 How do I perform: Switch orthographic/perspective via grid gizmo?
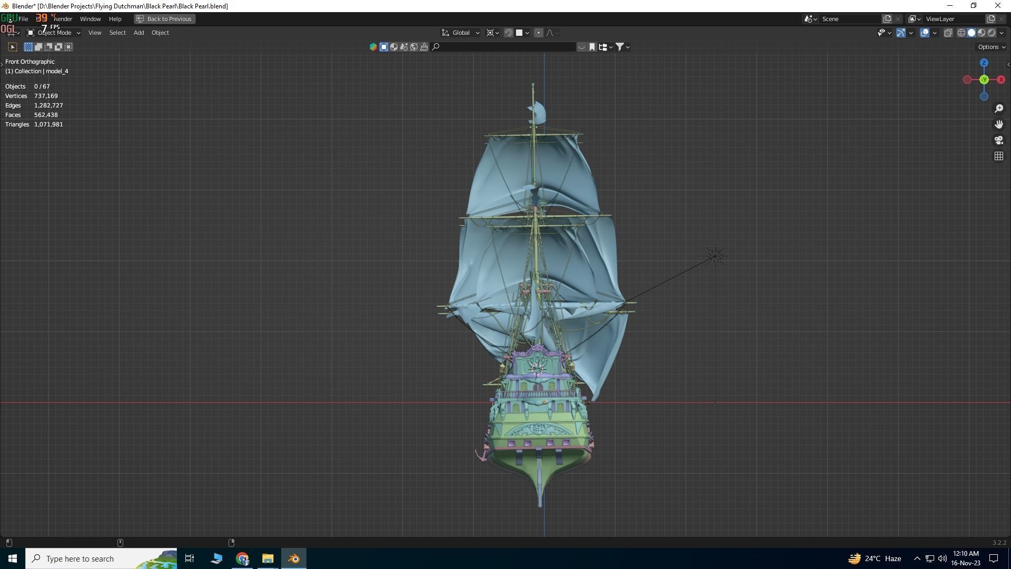[x=999, y=156]
